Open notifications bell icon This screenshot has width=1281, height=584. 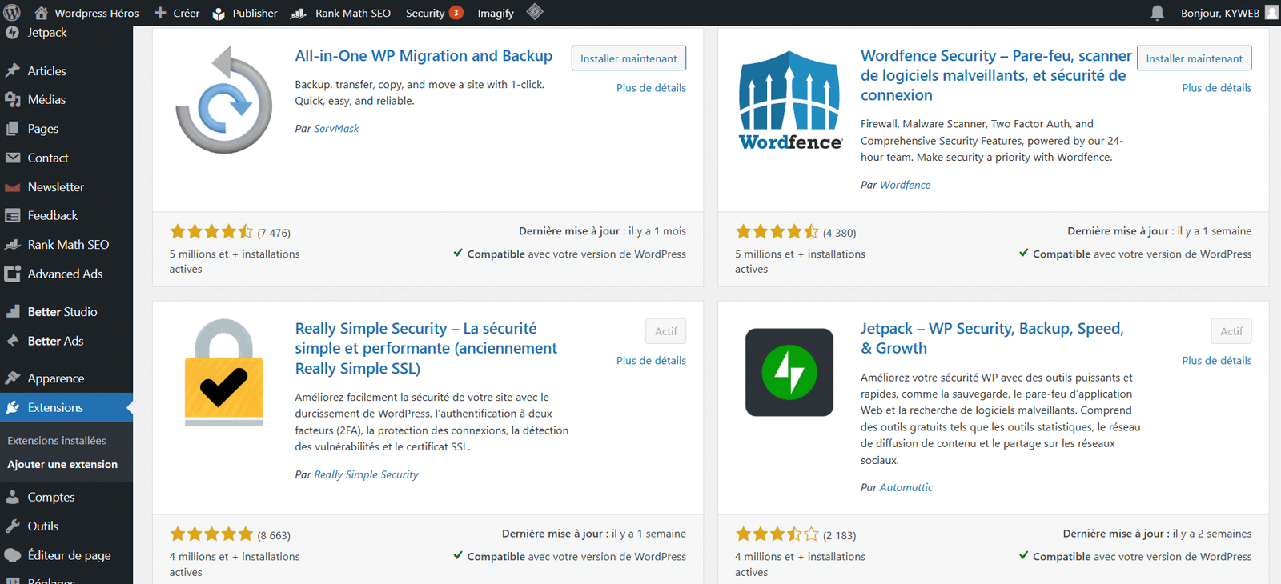tap(1157, 13)
